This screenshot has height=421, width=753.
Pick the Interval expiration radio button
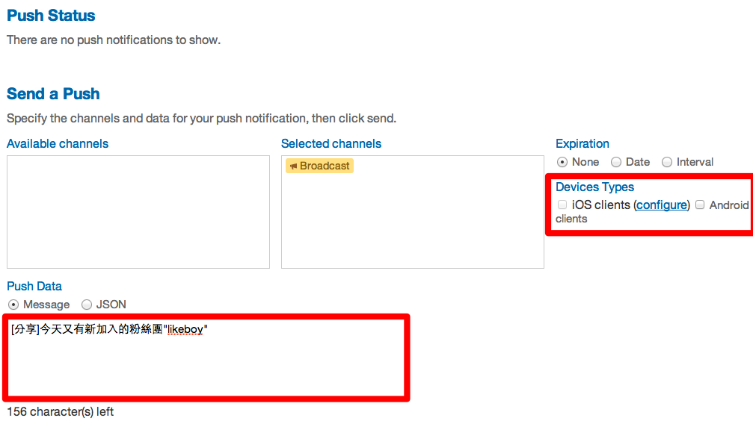tap(667, 162)
